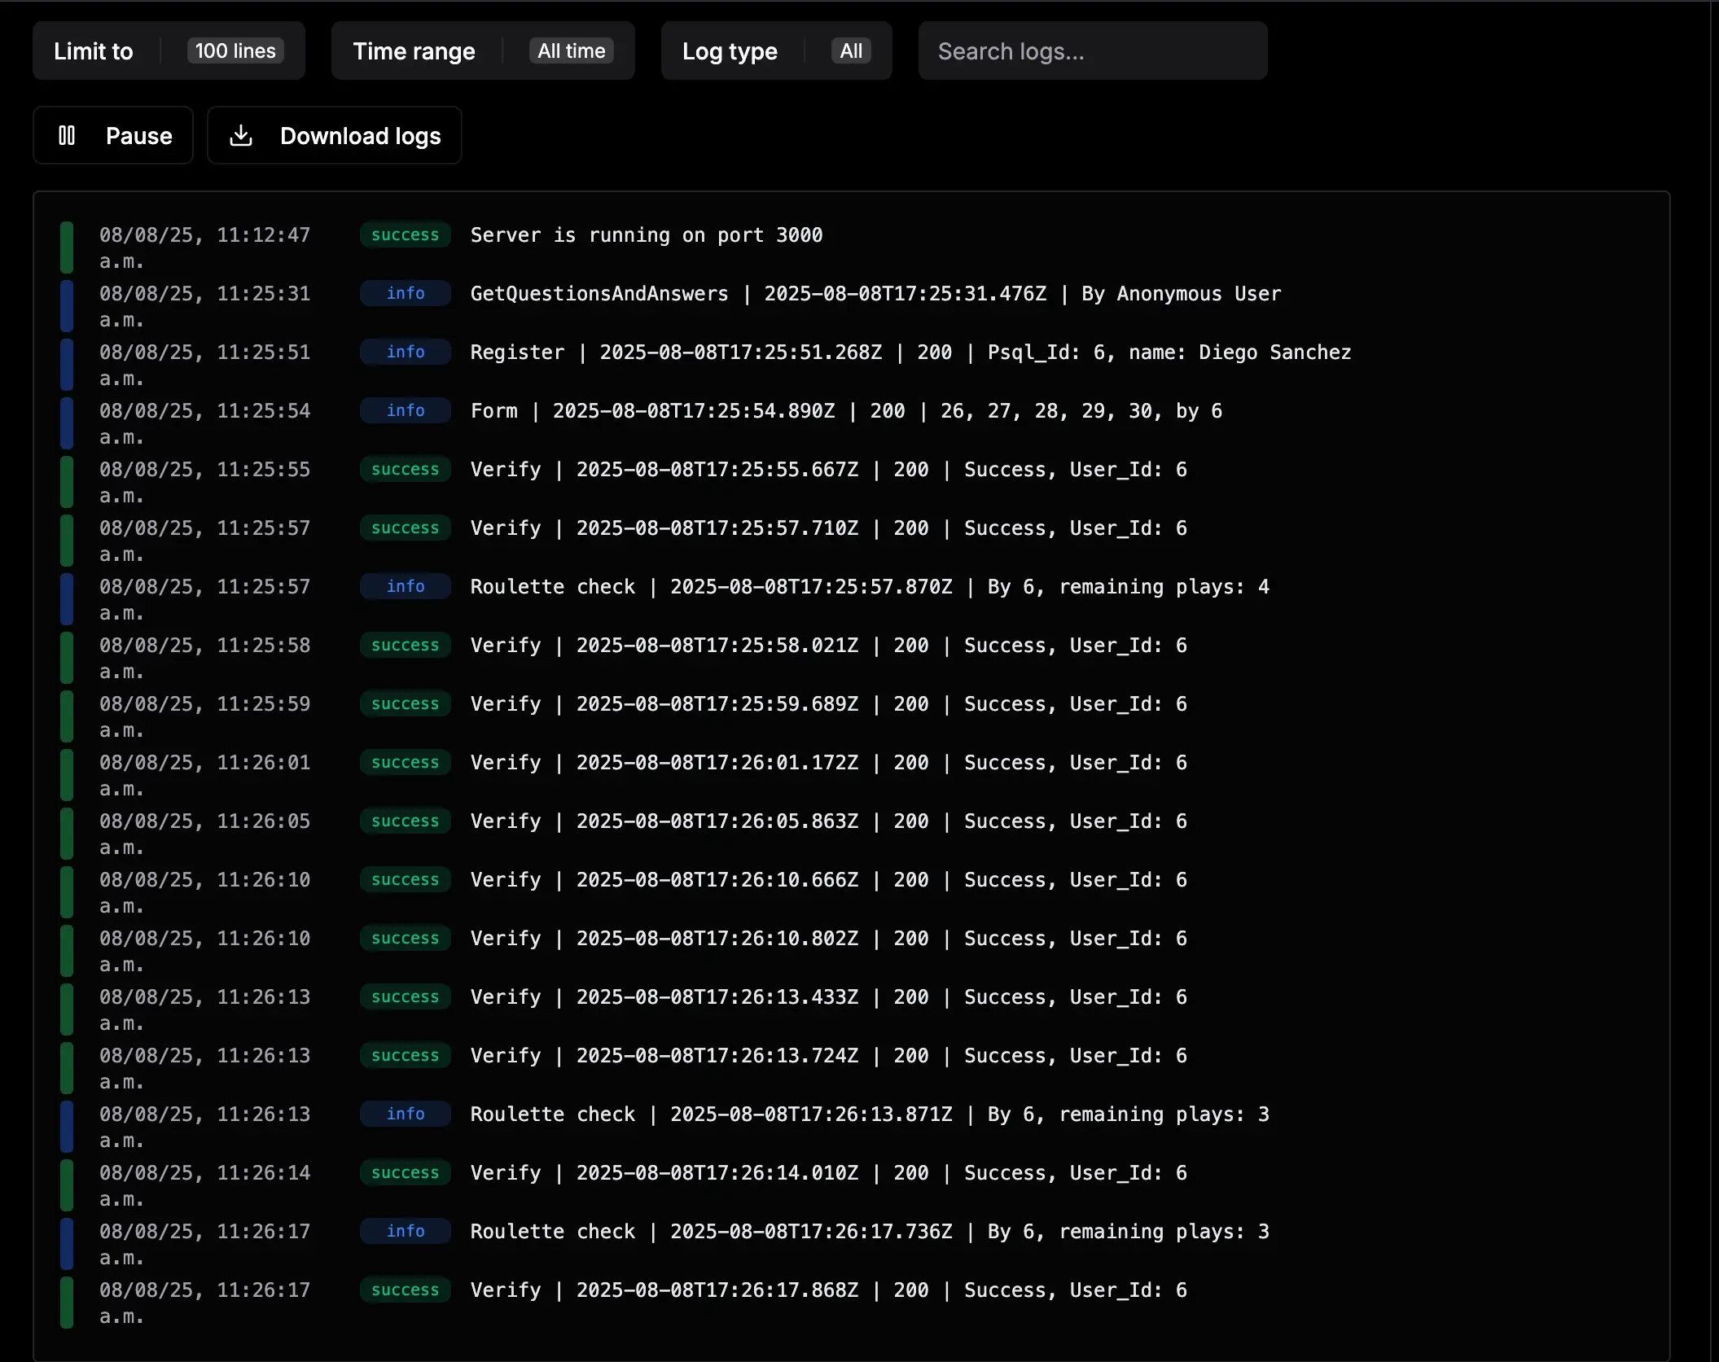Click Verify message at 17:26:10.666Z
1719x1362 pixels.
828,880
